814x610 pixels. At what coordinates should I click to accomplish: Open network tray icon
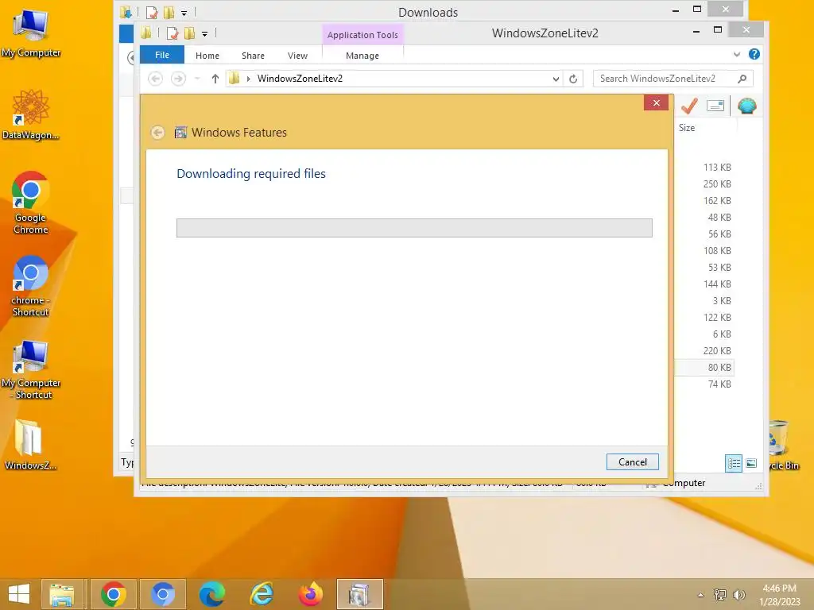tap(720, 595)
